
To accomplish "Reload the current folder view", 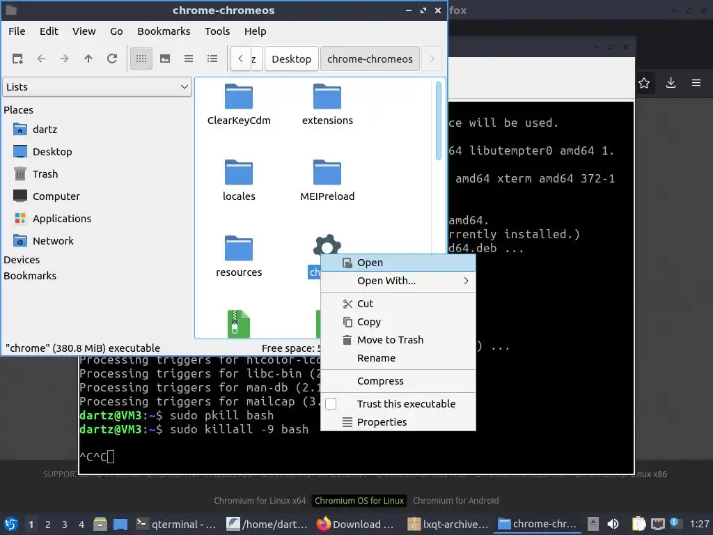I will (112, 59).
